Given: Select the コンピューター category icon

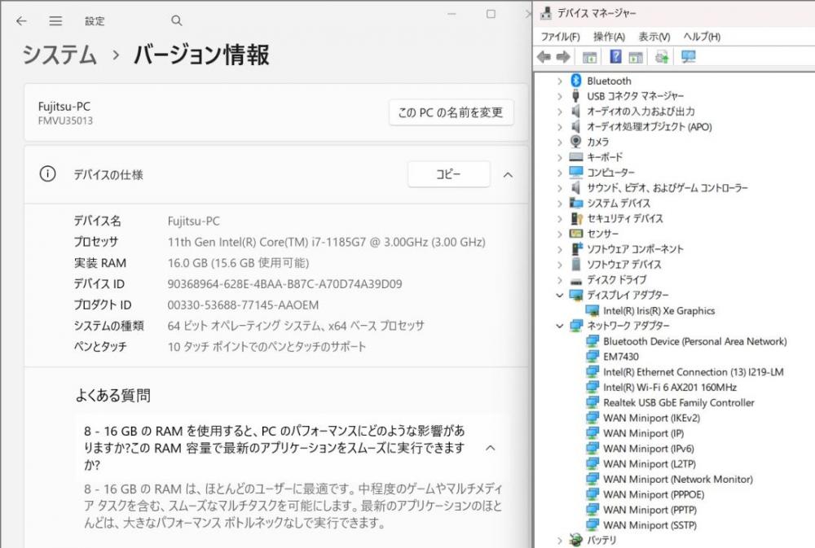Looking at the screenshot, I should (576, 172).
